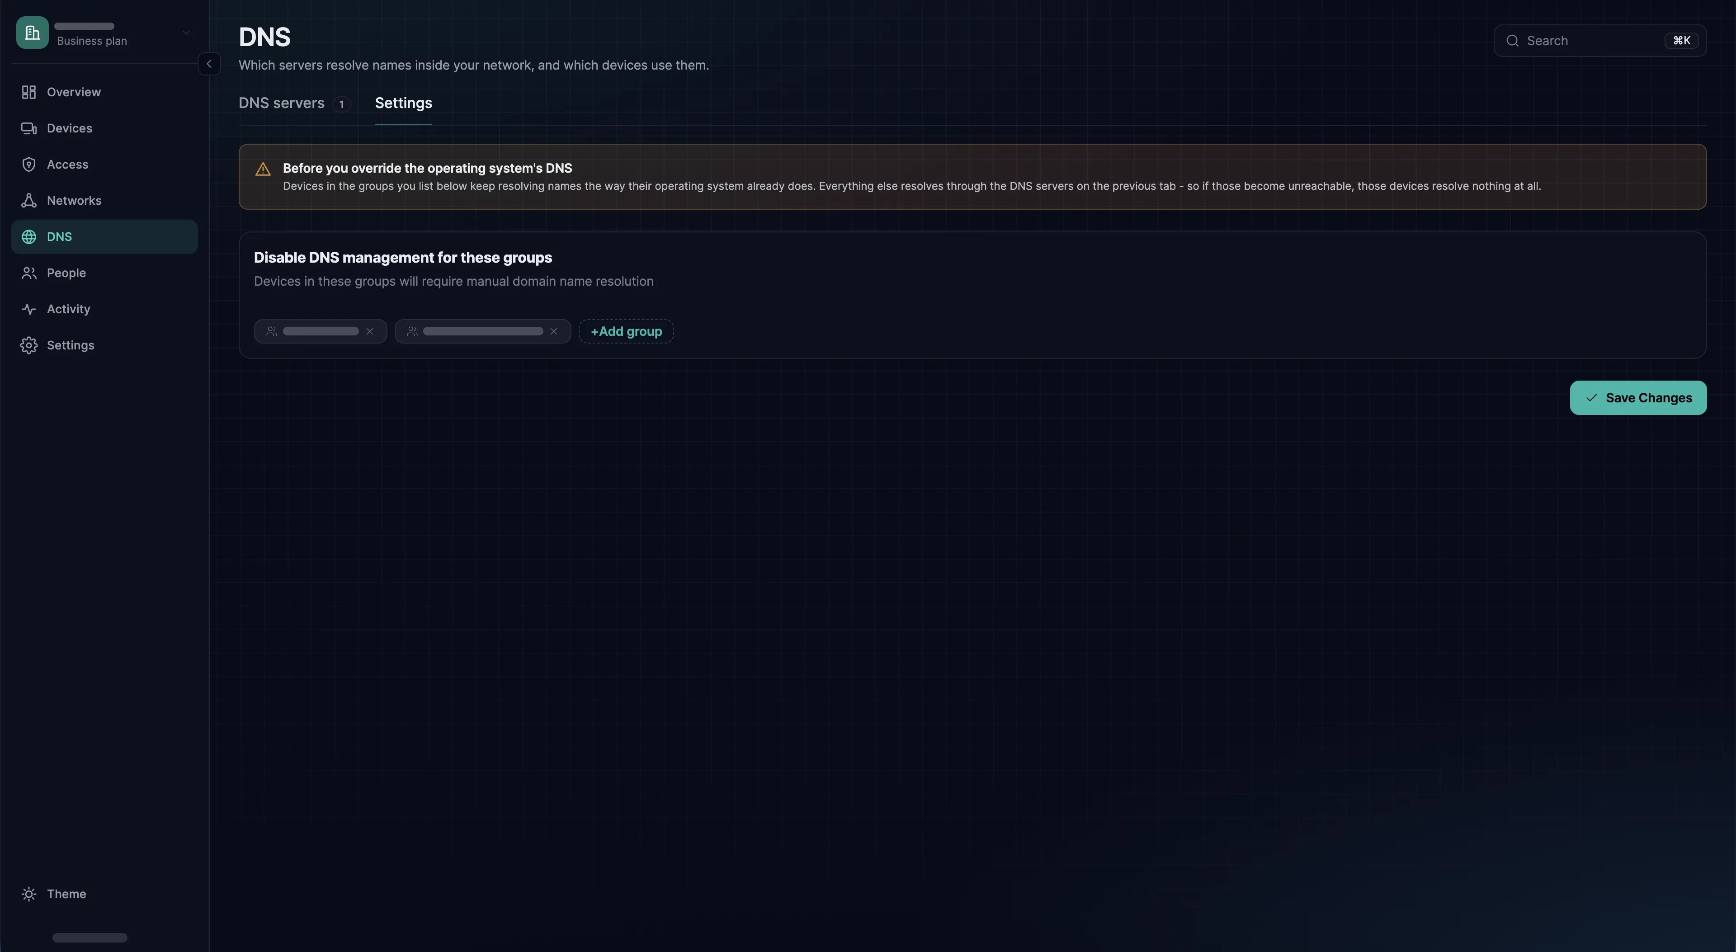The image size is (1736, 952).
Task: Click the Networks icon in sidebar
Action: point(28,201)
